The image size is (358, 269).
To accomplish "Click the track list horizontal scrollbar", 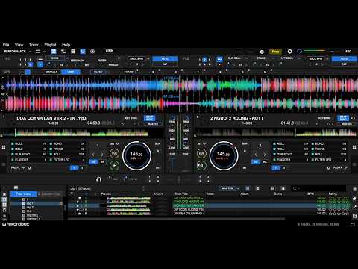I will (x=177, y=219).
